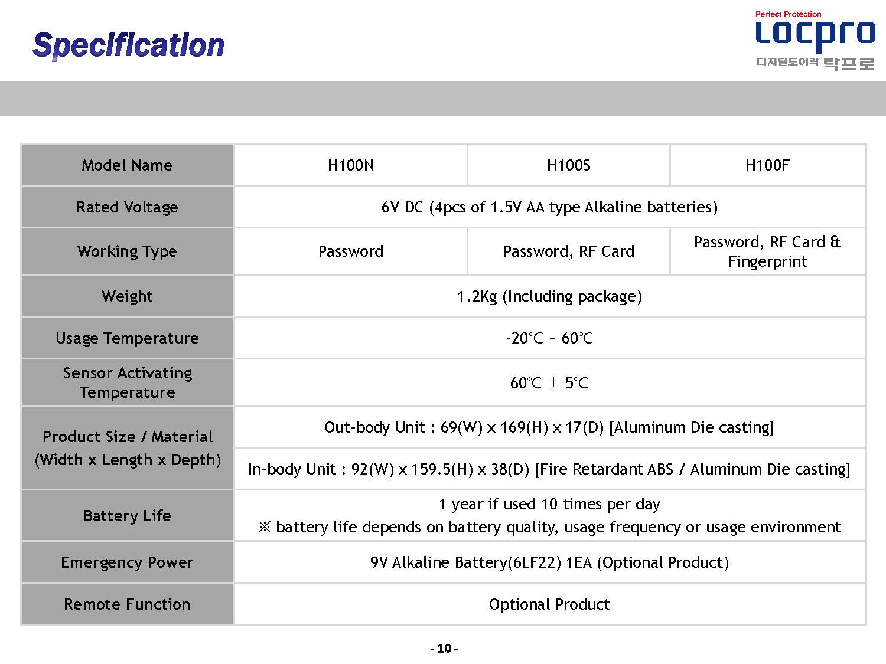Click Optional Product value for Remote Function

click(549, 604)
